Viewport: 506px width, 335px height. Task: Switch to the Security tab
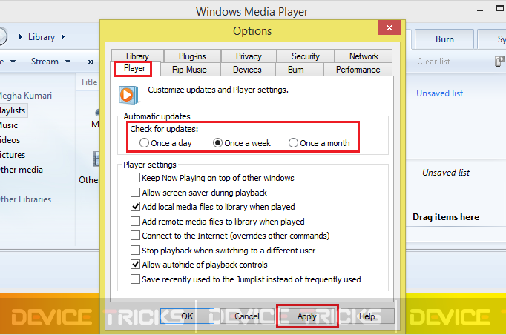coord(305,56)
